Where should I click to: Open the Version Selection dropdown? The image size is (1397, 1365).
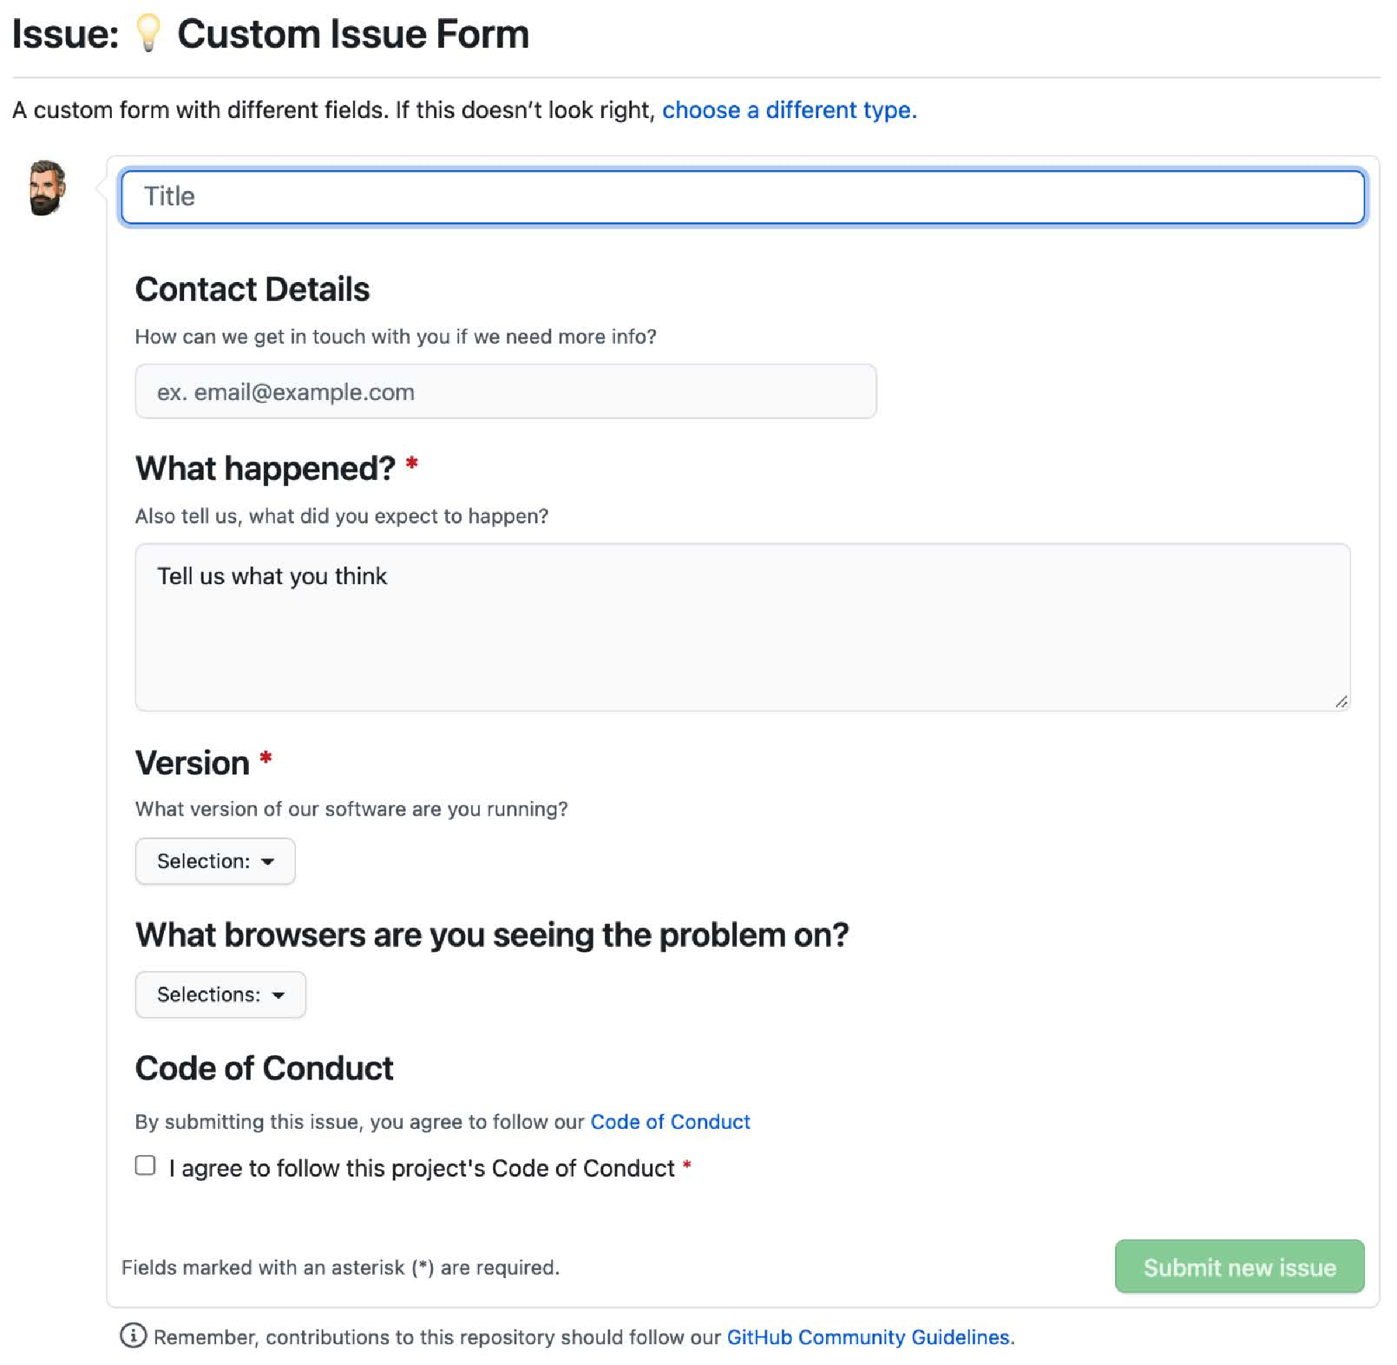[x=215, y=862]
